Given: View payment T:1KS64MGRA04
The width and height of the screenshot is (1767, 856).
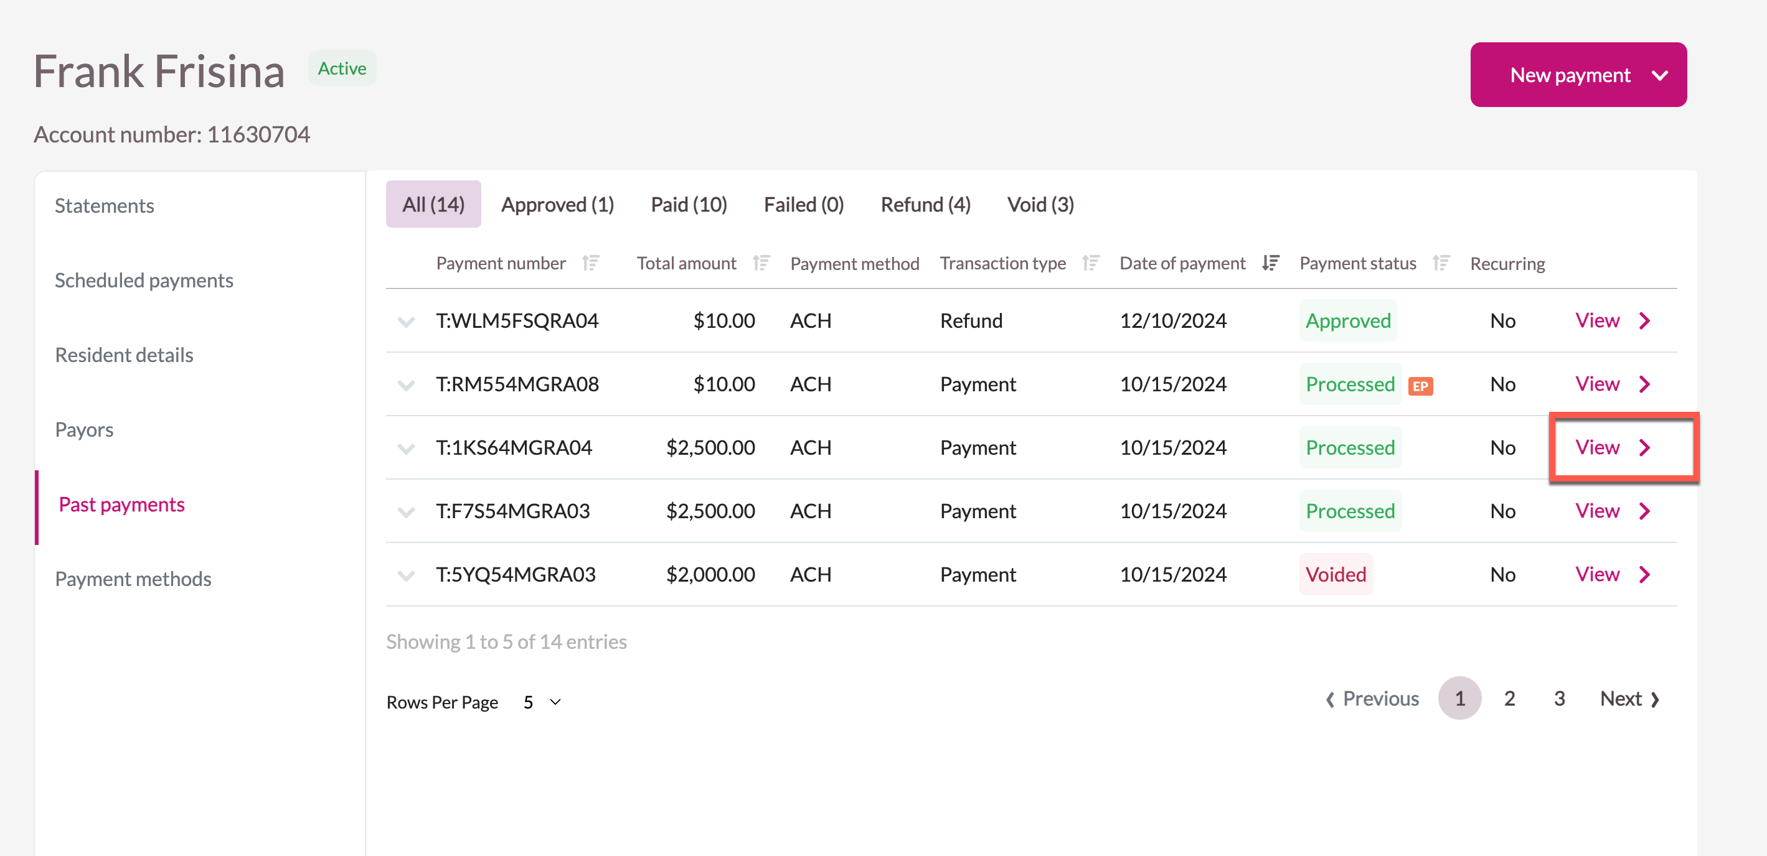Looking at the screenshot, I should [1597, 447].
